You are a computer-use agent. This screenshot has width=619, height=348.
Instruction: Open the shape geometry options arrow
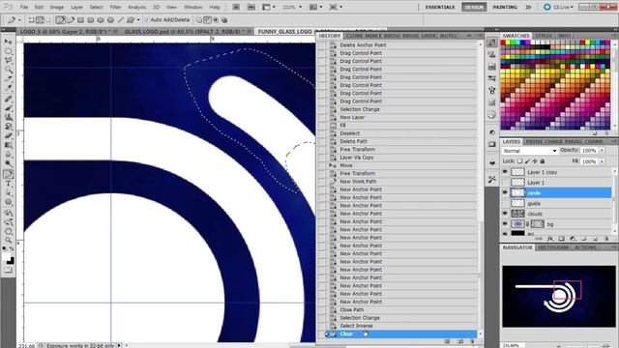pyautogui.click(x=138, y=19)
